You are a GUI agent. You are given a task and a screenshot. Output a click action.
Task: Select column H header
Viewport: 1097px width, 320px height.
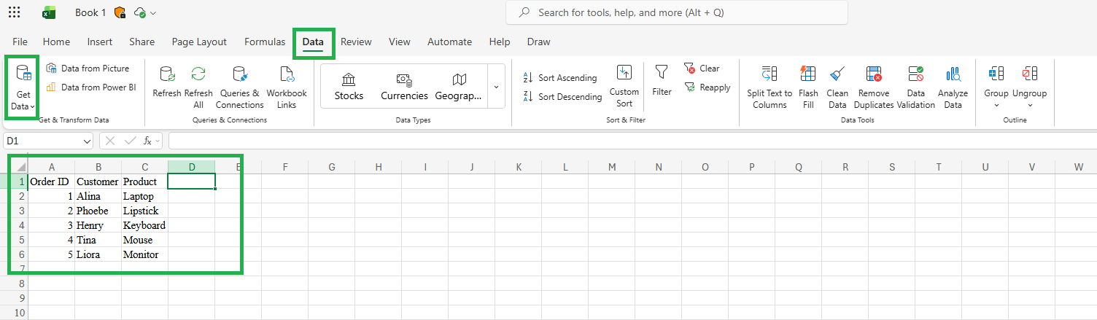coord(378,167)
